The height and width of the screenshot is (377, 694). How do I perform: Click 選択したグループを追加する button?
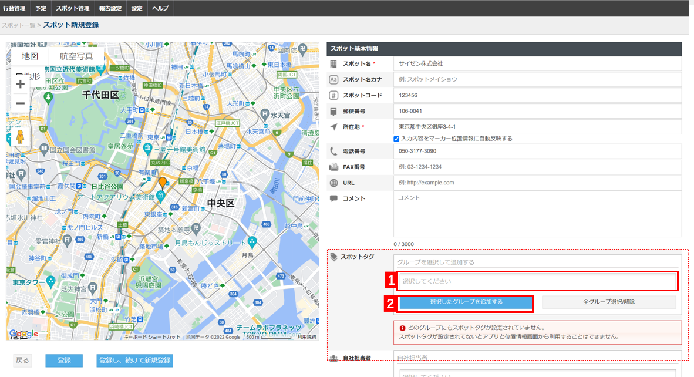click(x=466, y=302)
